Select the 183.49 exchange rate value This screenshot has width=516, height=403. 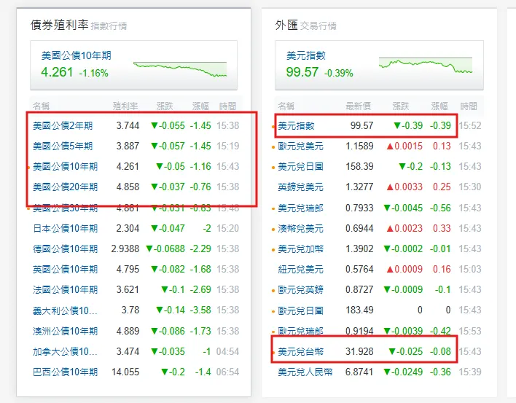[x=359, y=310]
